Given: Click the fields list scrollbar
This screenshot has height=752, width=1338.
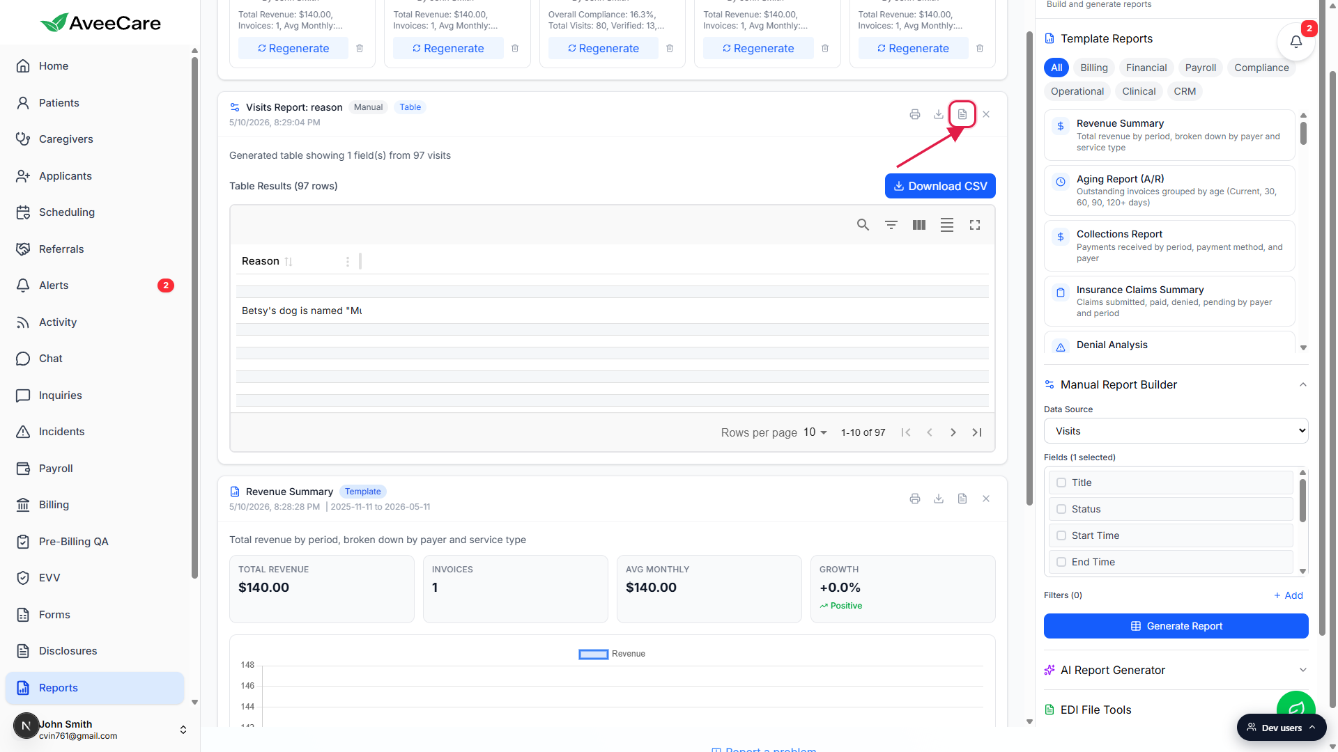Looking at the screenshot, I should pos(1302,500).
